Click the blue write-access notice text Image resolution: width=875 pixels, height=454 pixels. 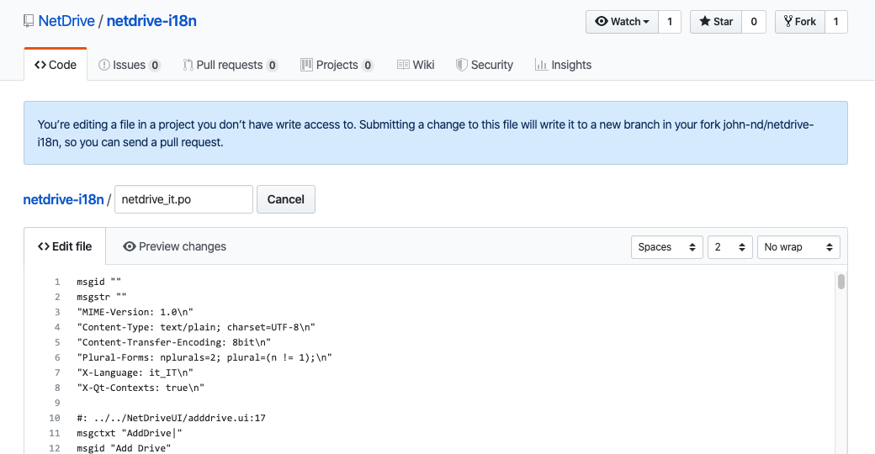(426, 134)
